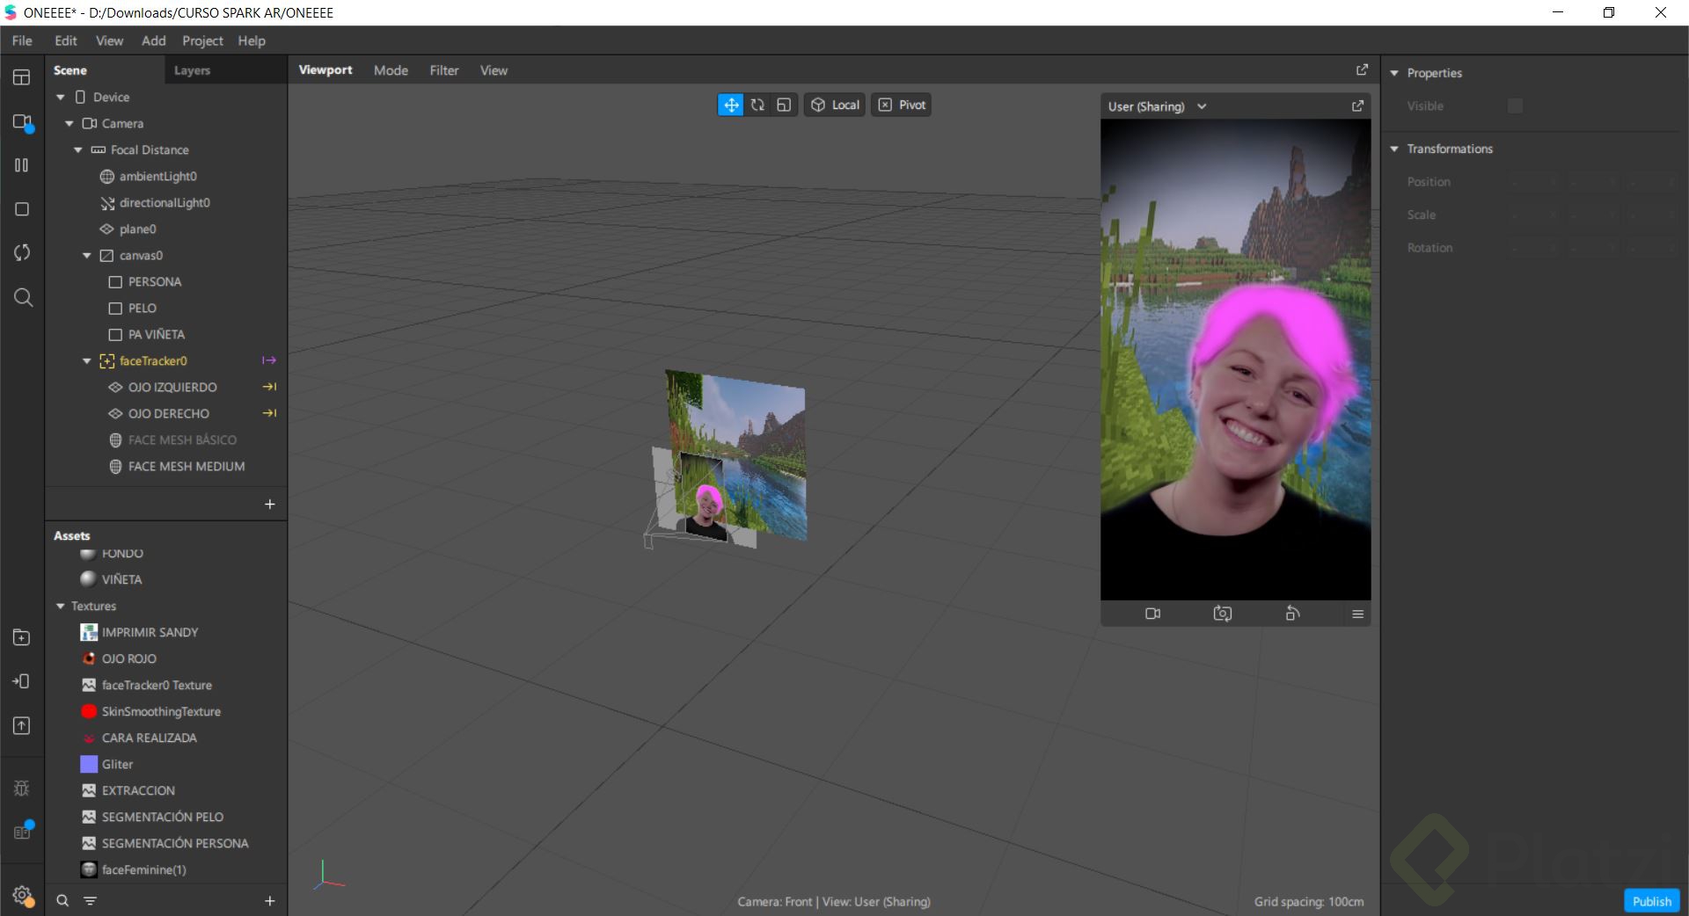
Task: Restart the effect from left sidebar
Action: pos(22,253)
